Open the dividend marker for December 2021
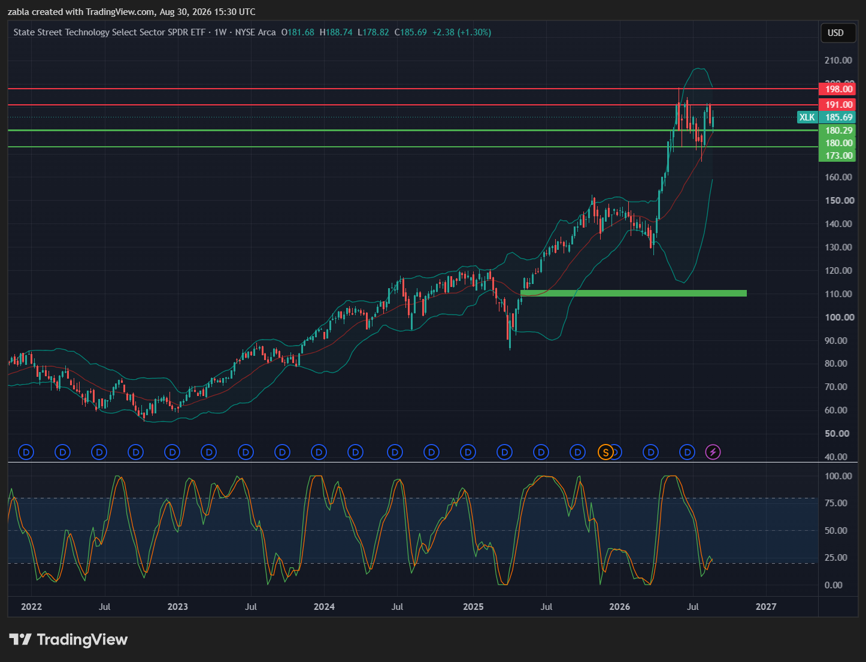 coord(26,452)
